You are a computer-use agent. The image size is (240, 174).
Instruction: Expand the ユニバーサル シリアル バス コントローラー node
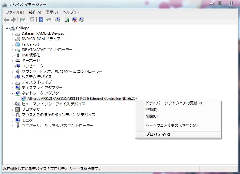12,126
